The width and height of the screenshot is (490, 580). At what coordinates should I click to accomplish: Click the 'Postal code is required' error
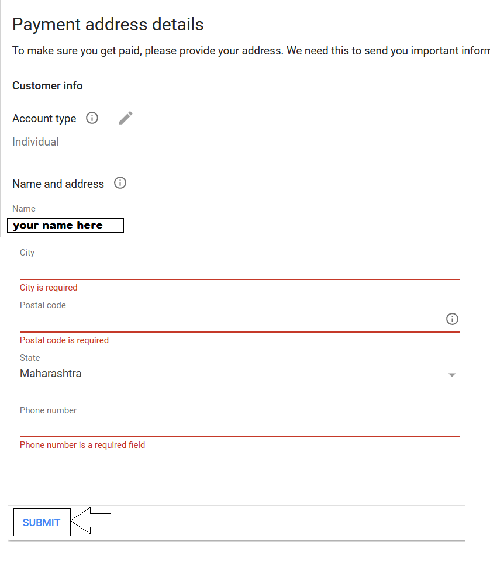click(x=64, y=340)
